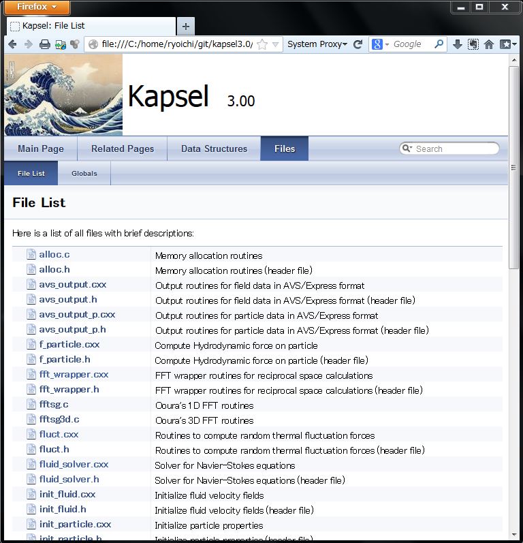523x543 pixels.
Task: Click the magnifier icon in Google search box
Action: (439, 44)
